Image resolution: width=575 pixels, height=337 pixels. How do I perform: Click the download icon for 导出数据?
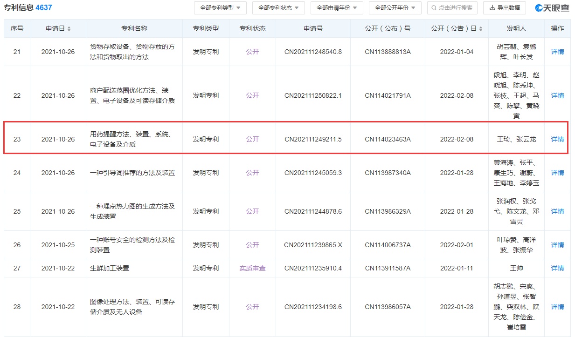(492, 8)
